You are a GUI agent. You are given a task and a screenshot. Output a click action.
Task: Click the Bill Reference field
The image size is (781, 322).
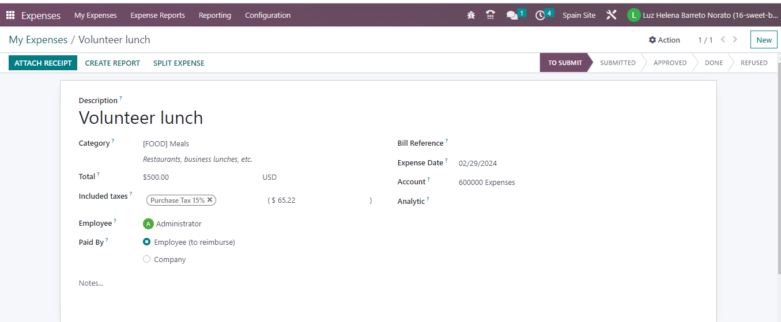[x=578, y=143]
